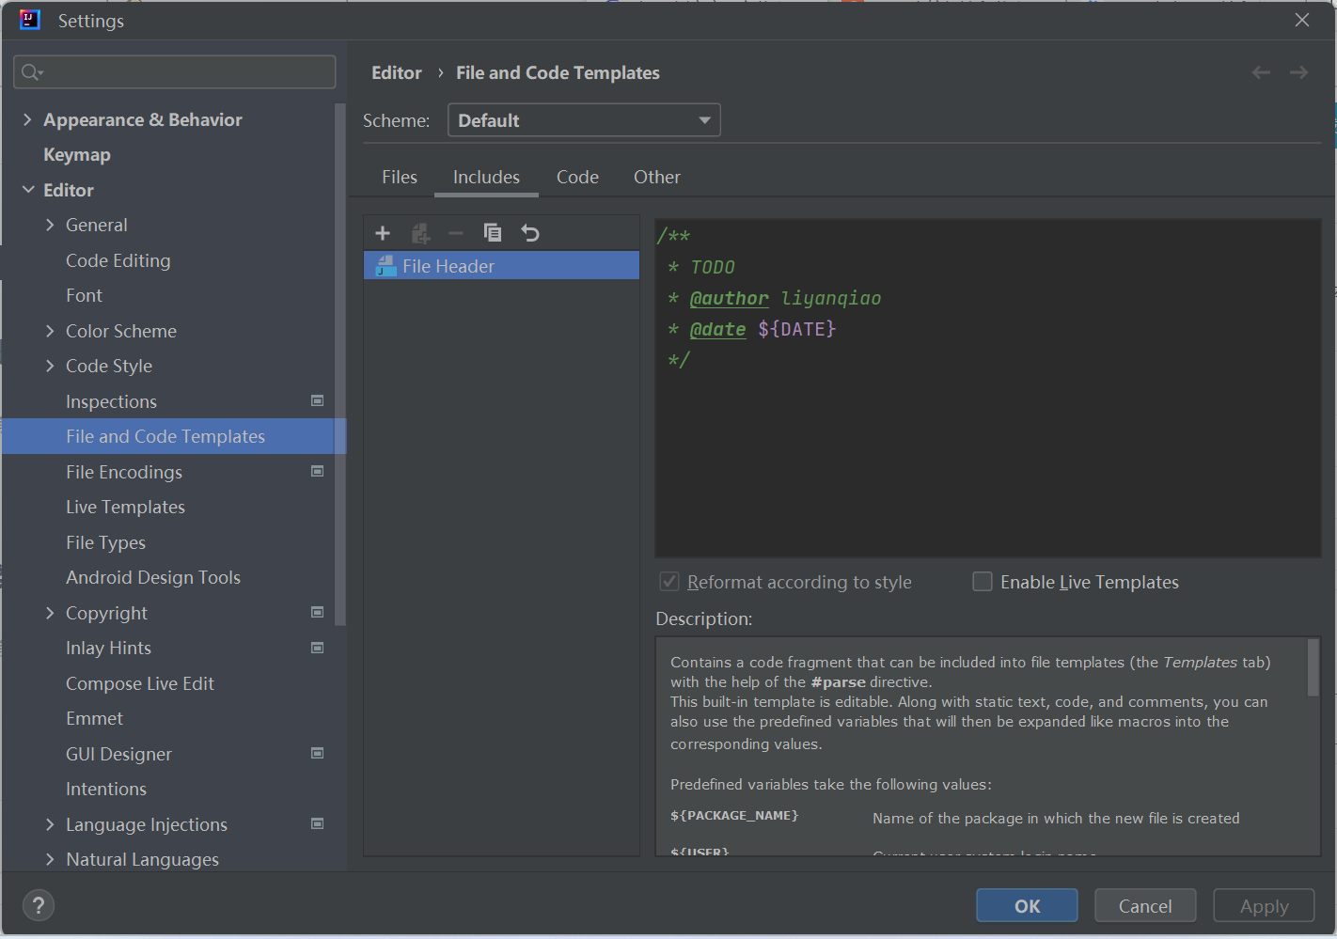Viewport: 1337px width, 939px height.
Task: Expand Appearance & Behavior section
Action: tap(27, 119)
